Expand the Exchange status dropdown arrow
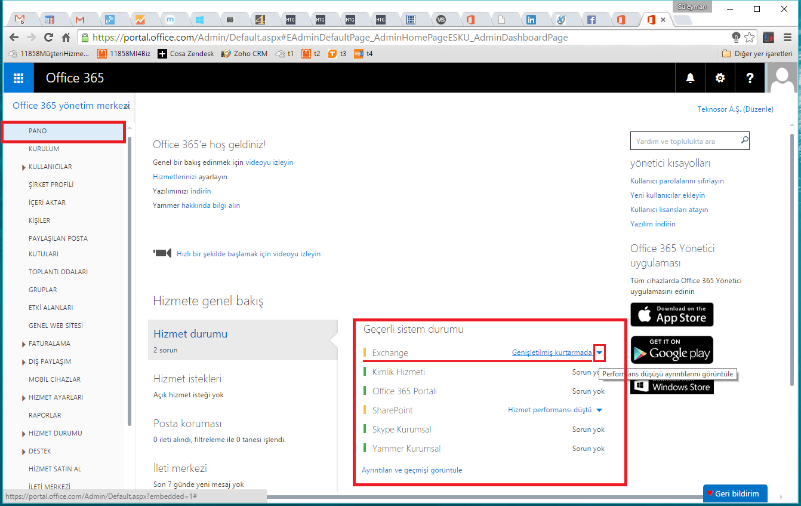 [599, 352]
